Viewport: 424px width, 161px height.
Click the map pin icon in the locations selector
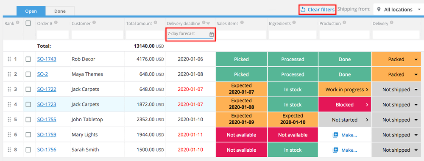(379, 9)
